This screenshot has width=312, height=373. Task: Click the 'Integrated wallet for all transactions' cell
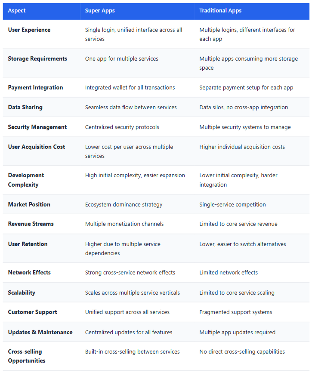pyautogui.click(x=130, y=87)
